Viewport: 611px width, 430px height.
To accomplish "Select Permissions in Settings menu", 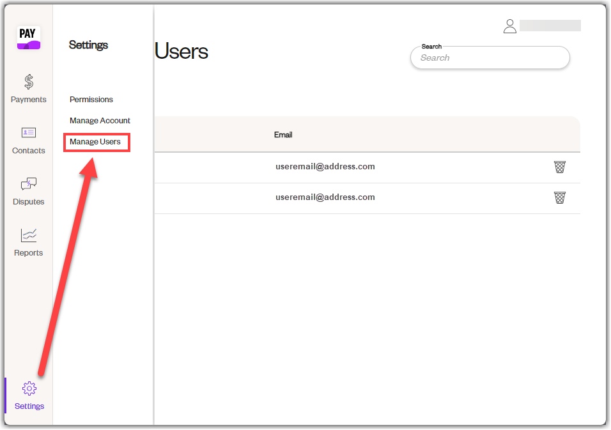I will point(91,99).
